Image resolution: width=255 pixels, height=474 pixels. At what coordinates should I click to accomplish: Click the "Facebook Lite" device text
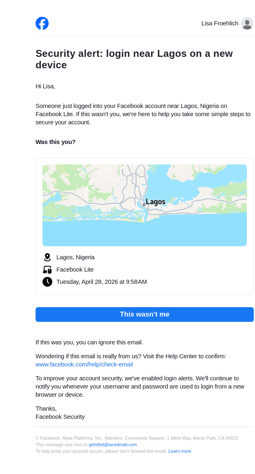(x=75, y=270)
